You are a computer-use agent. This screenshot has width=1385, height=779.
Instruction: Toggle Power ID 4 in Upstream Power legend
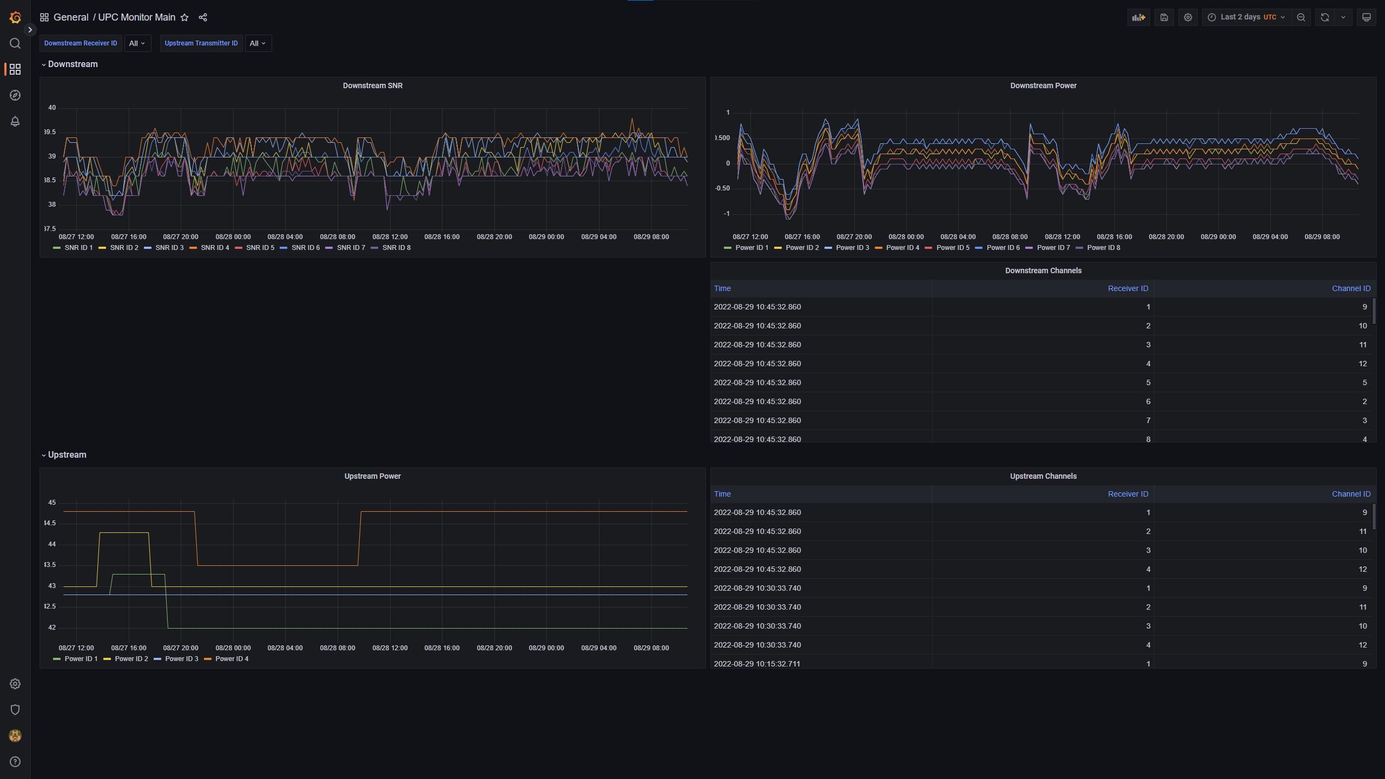click(x=232, y=659)
